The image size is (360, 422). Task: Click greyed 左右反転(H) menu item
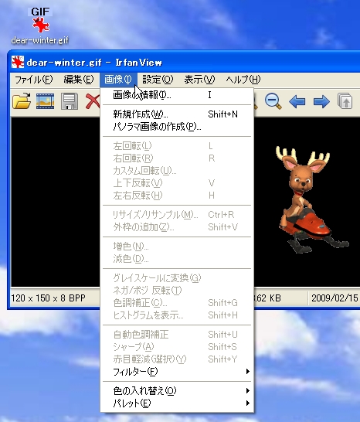click(177, 195)
